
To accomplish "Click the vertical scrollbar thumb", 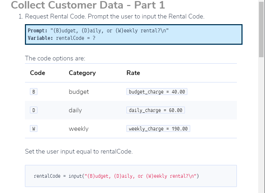I will [x=261, y=30].
